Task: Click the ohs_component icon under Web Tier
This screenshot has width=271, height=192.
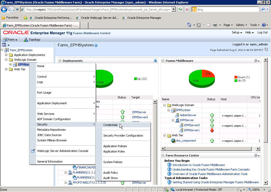Action: click(x=173, y=141)
